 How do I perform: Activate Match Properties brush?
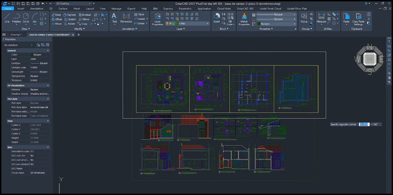tap(244, 20)
